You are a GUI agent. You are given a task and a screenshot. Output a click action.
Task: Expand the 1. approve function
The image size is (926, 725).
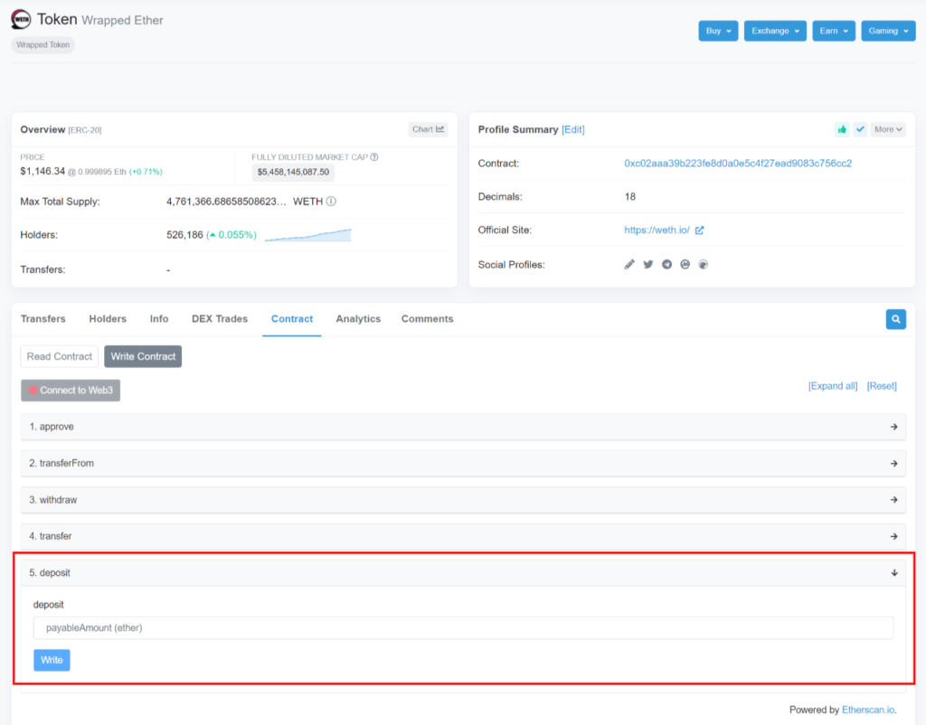(463, 427)
